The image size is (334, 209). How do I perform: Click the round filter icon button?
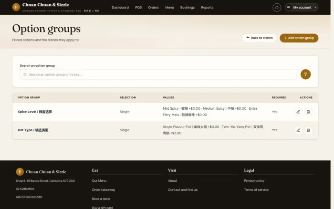point(305,74)
